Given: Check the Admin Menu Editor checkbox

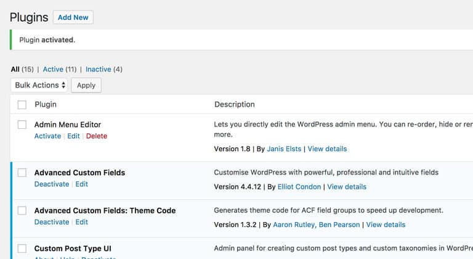Looking at the screenshot, I should point(22,125).
